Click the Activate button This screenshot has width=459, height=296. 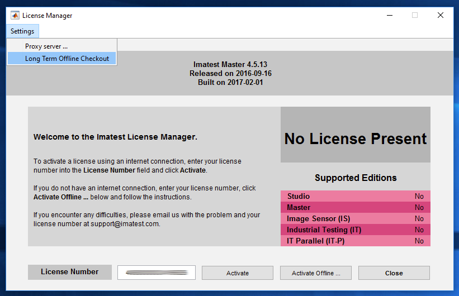pyautogui.click(x=238, y=273)
